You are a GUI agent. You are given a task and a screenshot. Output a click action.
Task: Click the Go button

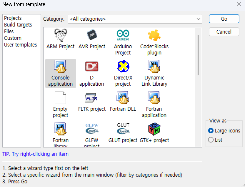(224, 19)
